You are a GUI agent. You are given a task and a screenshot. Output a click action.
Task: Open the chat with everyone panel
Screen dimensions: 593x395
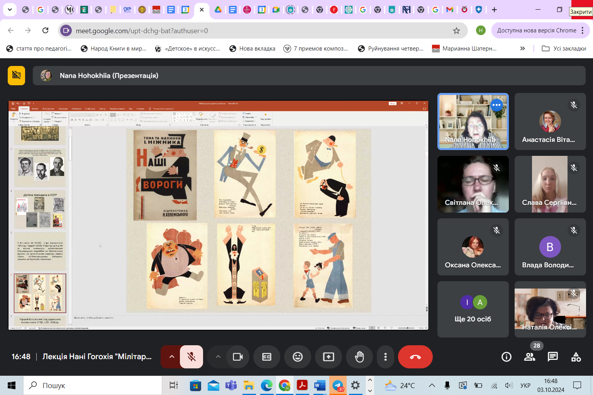coord(552,357)
